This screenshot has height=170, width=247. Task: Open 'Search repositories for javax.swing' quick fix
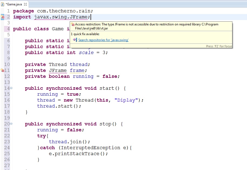(x=103, y=40)
